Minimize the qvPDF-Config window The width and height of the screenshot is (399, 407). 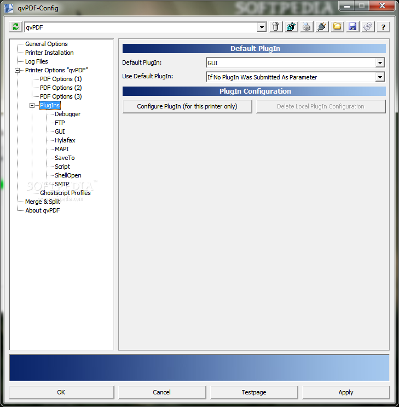[347, 5]
